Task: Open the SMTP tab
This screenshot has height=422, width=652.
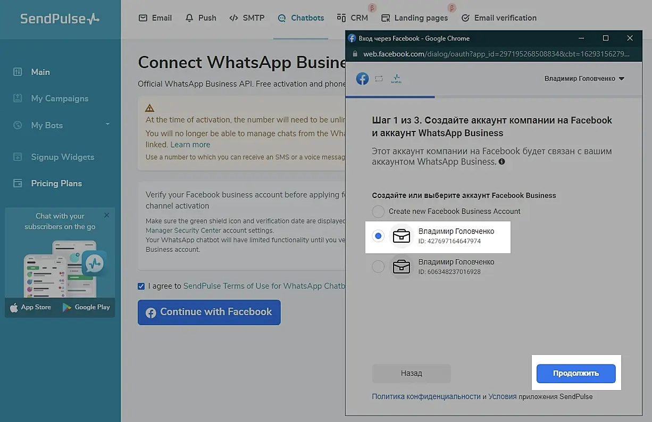Action: [247, 18]
